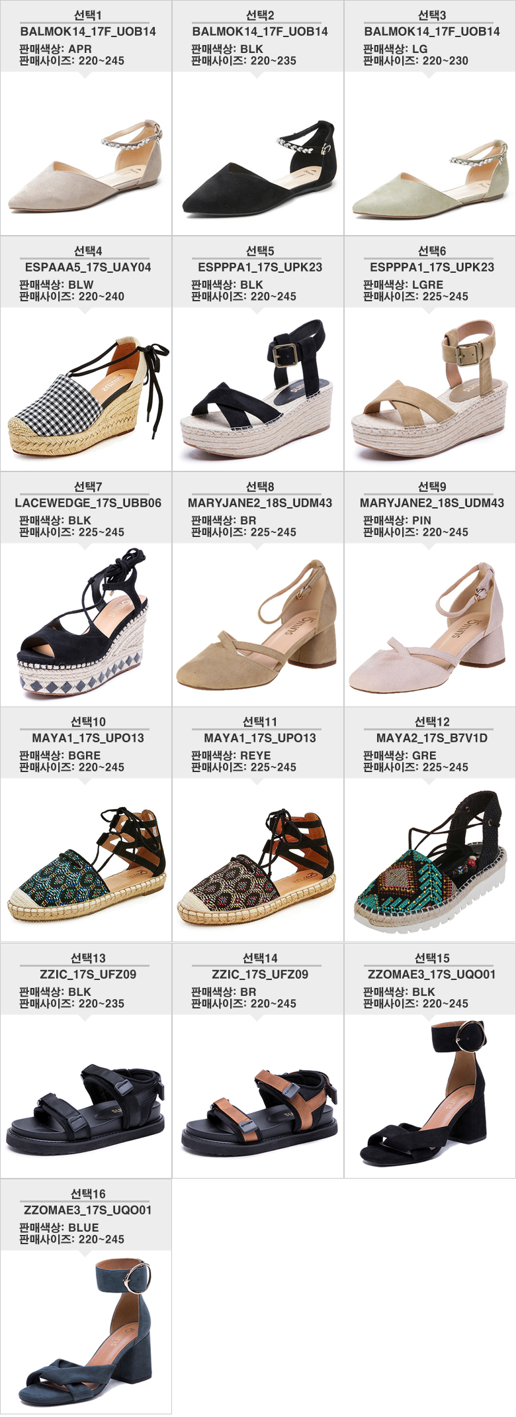The width and height of the screenshot is (516, 1417).
Task: Pick the GRE beaded MAYA2 espadrille
Action: 431,861
